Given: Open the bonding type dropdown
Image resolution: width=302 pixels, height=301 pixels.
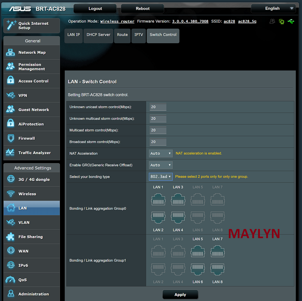Looking at the screenshot, I should (161, 177).
